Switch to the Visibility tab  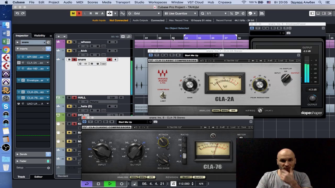click(40, 36)
